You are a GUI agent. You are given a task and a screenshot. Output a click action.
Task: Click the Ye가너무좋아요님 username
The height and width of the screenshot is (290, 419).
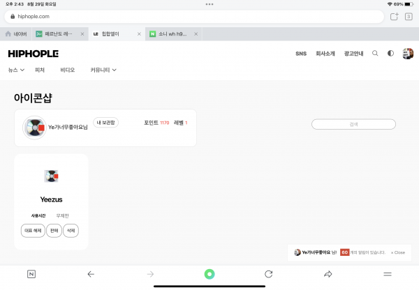[68, 128]
